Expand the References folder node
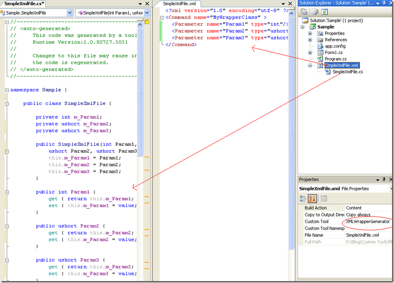The height and width of the screenshot is (283, 394). coord(310,40)
